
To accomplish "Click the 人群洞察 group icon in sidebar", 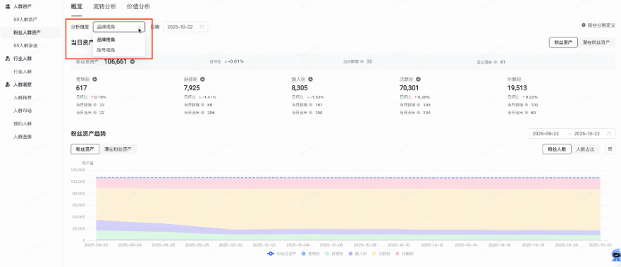I will 8,85.
